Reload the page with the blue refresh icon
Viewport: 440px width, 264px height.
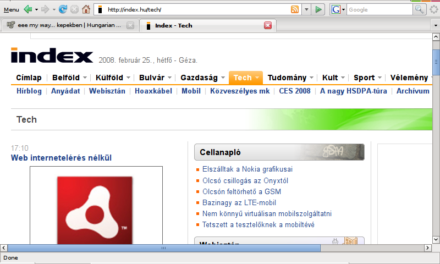pyautogui.click(x=63, y=9)
